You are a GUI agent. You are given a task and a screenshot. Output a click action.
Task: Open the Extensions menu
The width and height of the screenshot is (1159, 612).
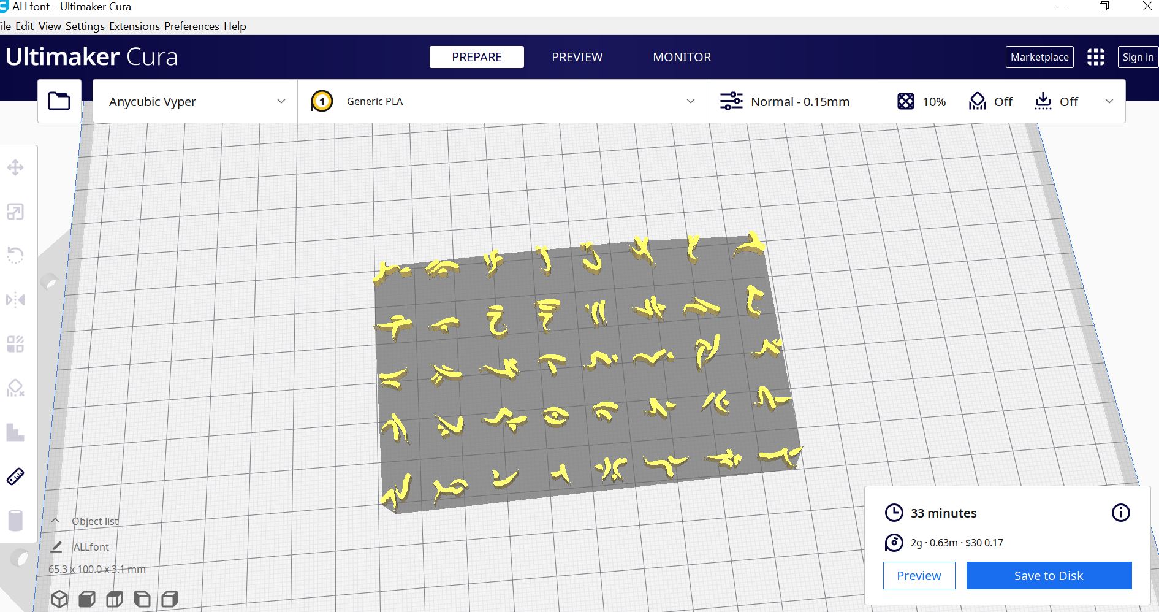[x=134, y=26]
